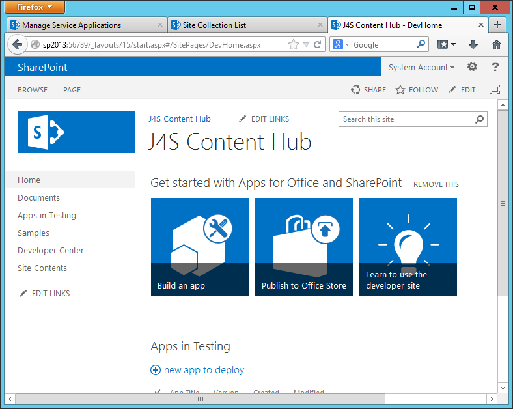Open the BROWSE ribbon tab
This screenshot has height=409, width=513.
point(33,90)
